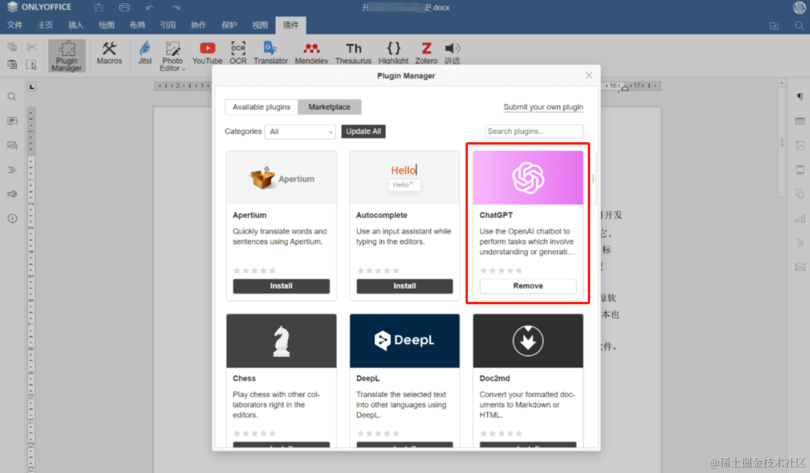Select the Marketplace tab

pos(329,107)
